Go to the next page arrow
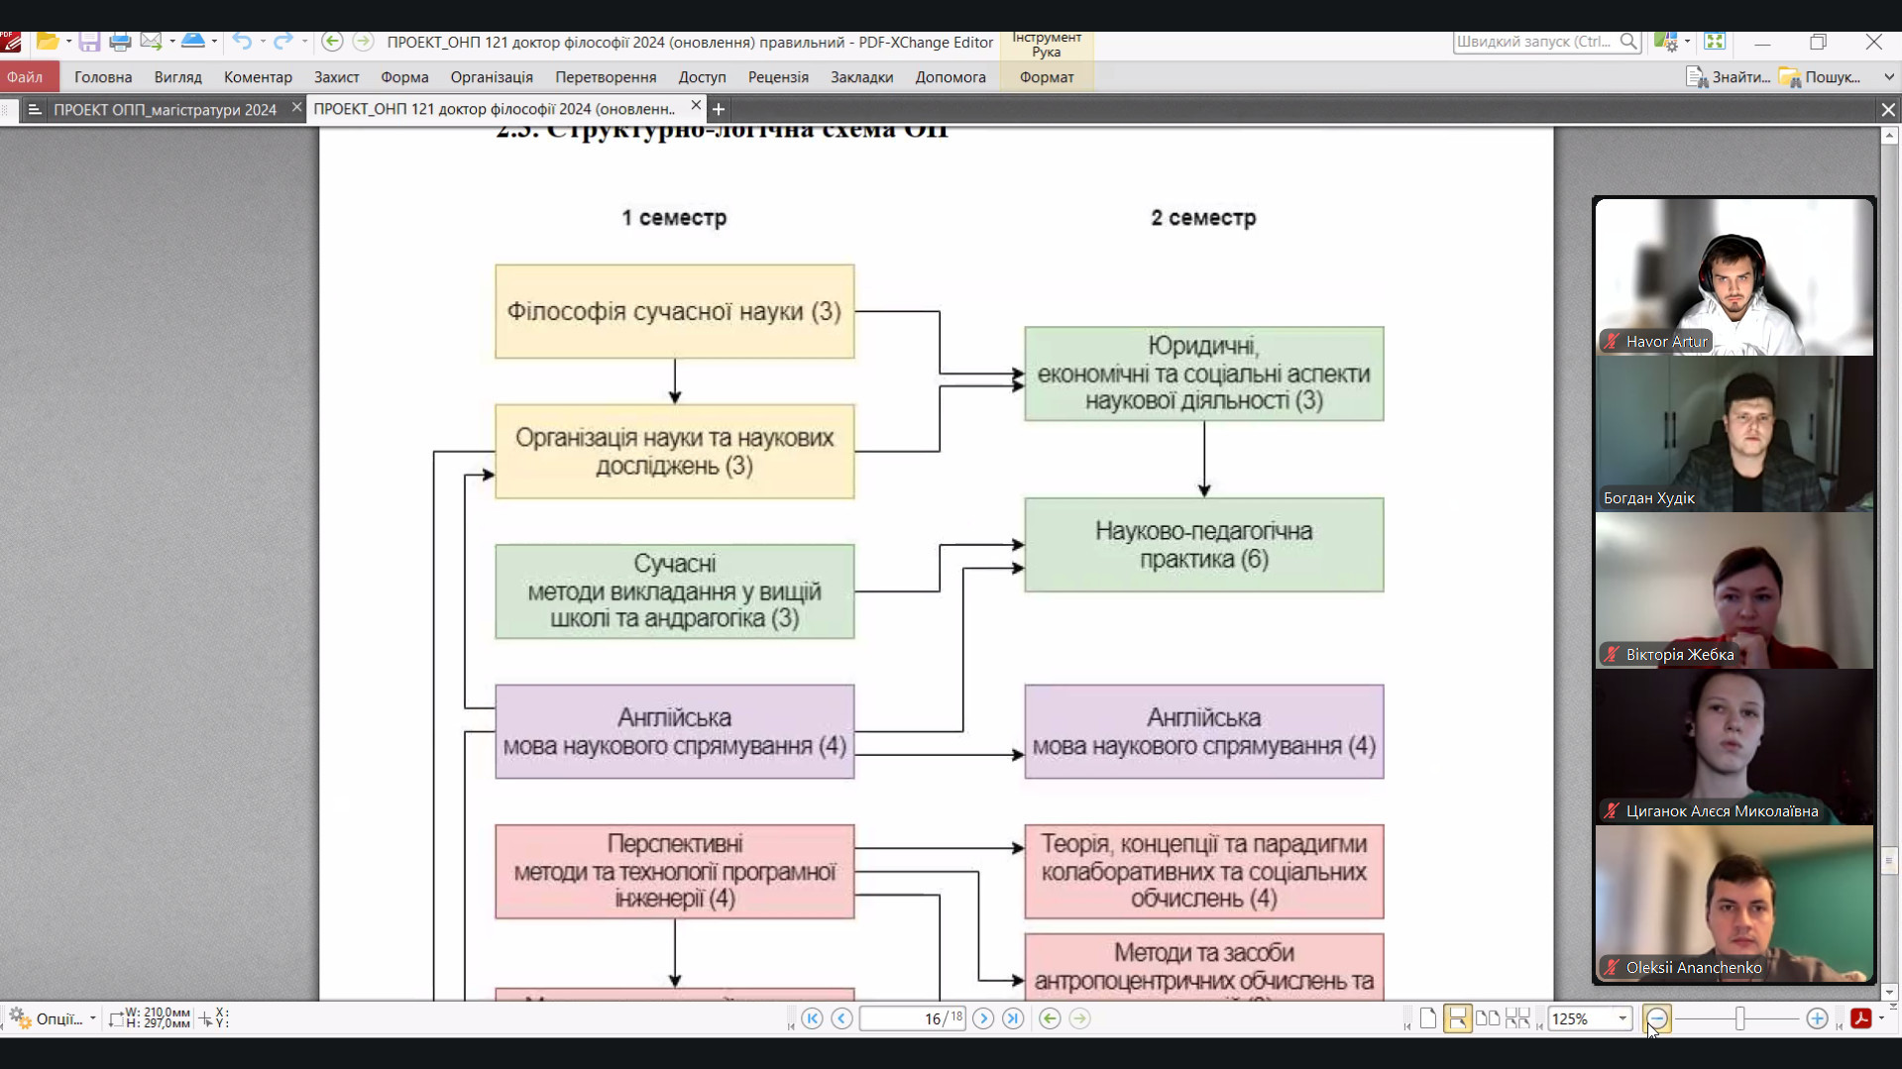Viewport: 1902px width, 1069px height. 982,1018
